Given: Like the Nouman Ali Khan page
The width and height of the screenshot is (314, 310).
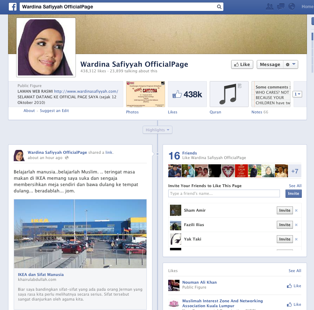Looking at the screenshot, I should [x=294, y=286].
